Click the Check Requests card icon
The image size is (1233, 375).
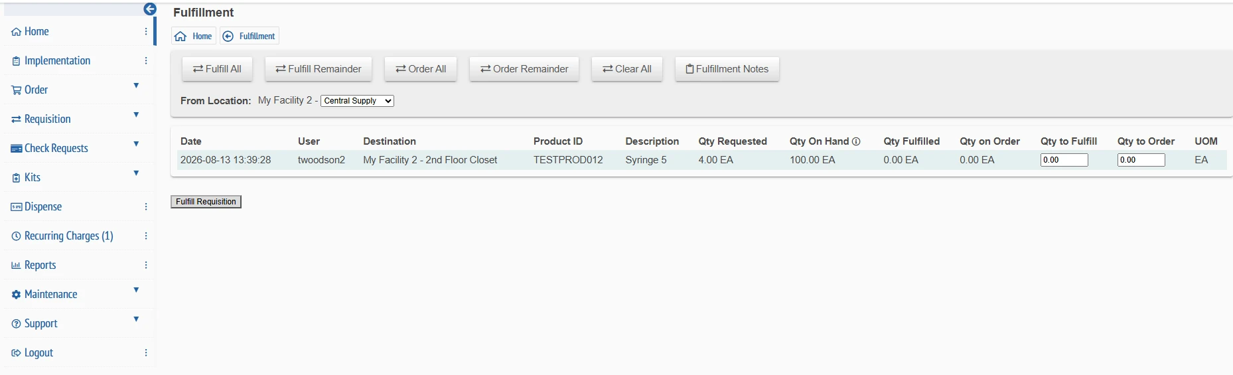(17, 149)
